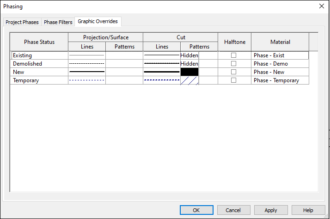
Task: Open the Phase Filters tab
Action: (x=58, y=22)
